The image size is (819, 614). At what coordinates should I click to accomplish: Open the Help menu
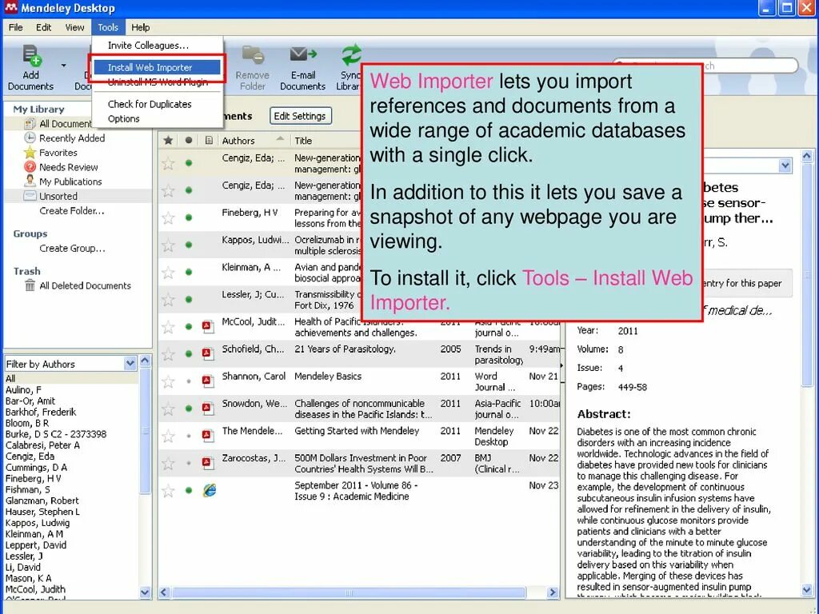141,28
